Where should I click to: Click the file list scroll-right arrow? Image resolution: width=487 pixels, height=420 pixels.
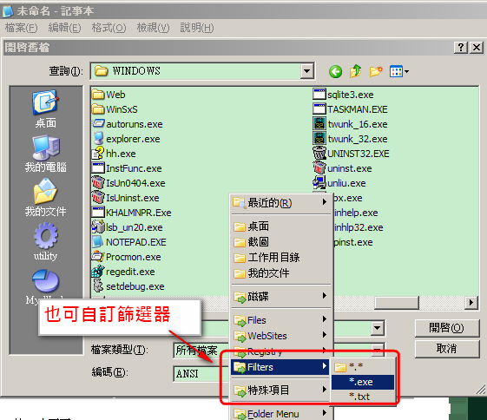click(x=471, y=302)
